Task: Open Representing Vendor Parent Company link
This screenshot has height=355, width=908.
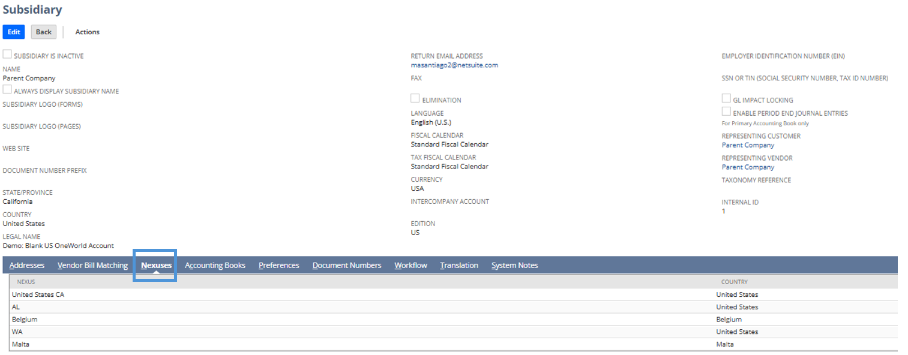Action: tap(748, 167)
